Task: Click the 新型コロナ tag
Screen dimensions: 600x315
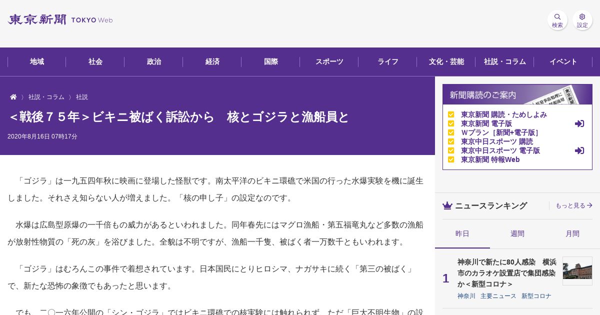Action: tap(536, 296)
